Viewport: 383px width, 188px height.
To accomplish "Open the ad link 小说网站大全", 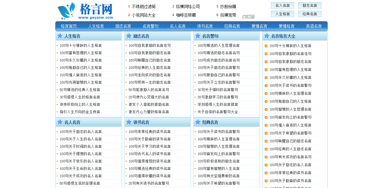I will [x=144, y=15].
